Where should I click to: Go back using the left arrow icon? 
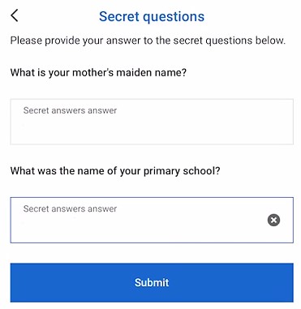pos(15,15)
